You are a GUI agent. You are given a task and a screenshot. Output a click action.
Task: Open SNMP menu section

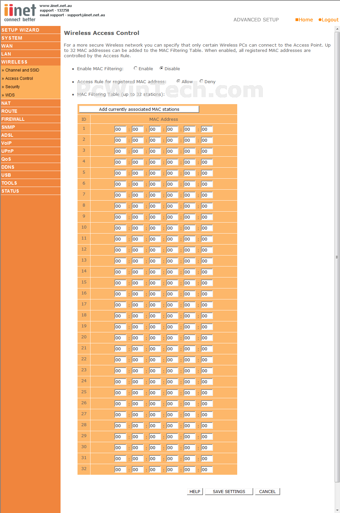click(30, 127)
